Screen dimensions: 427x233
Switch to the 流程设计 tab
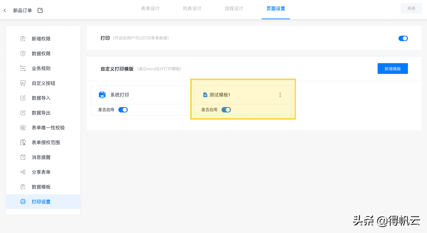(x=234, y=9)
